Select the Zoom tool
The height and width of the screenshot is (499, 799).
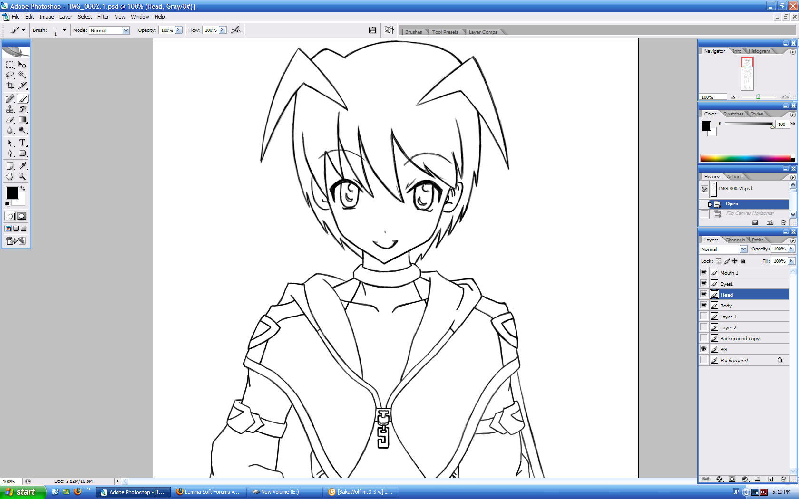point(22,176)
